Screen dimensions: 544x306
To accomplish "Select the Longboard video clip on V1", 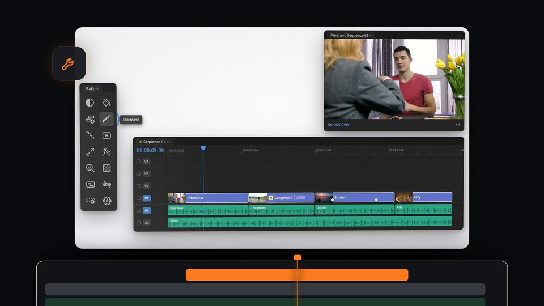I will point(282,197).
